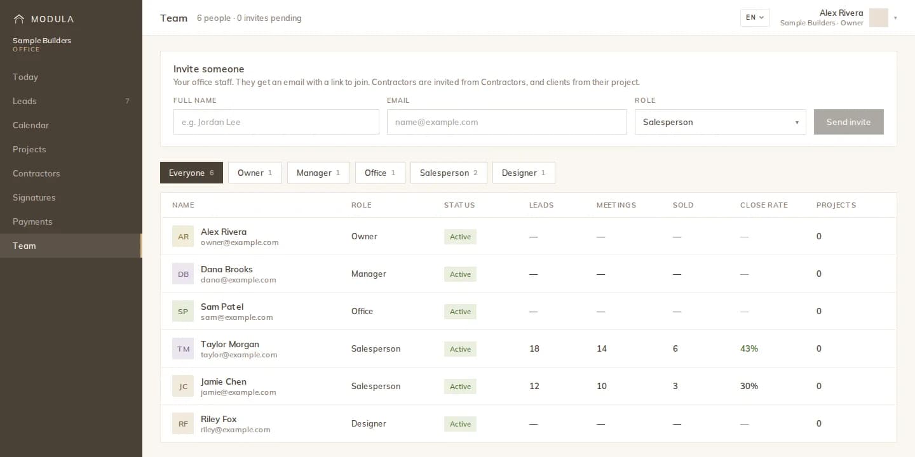Viewport: 915px width, 457px height.
Task: Click the riley@example.com email
Action: click(236, 430)
